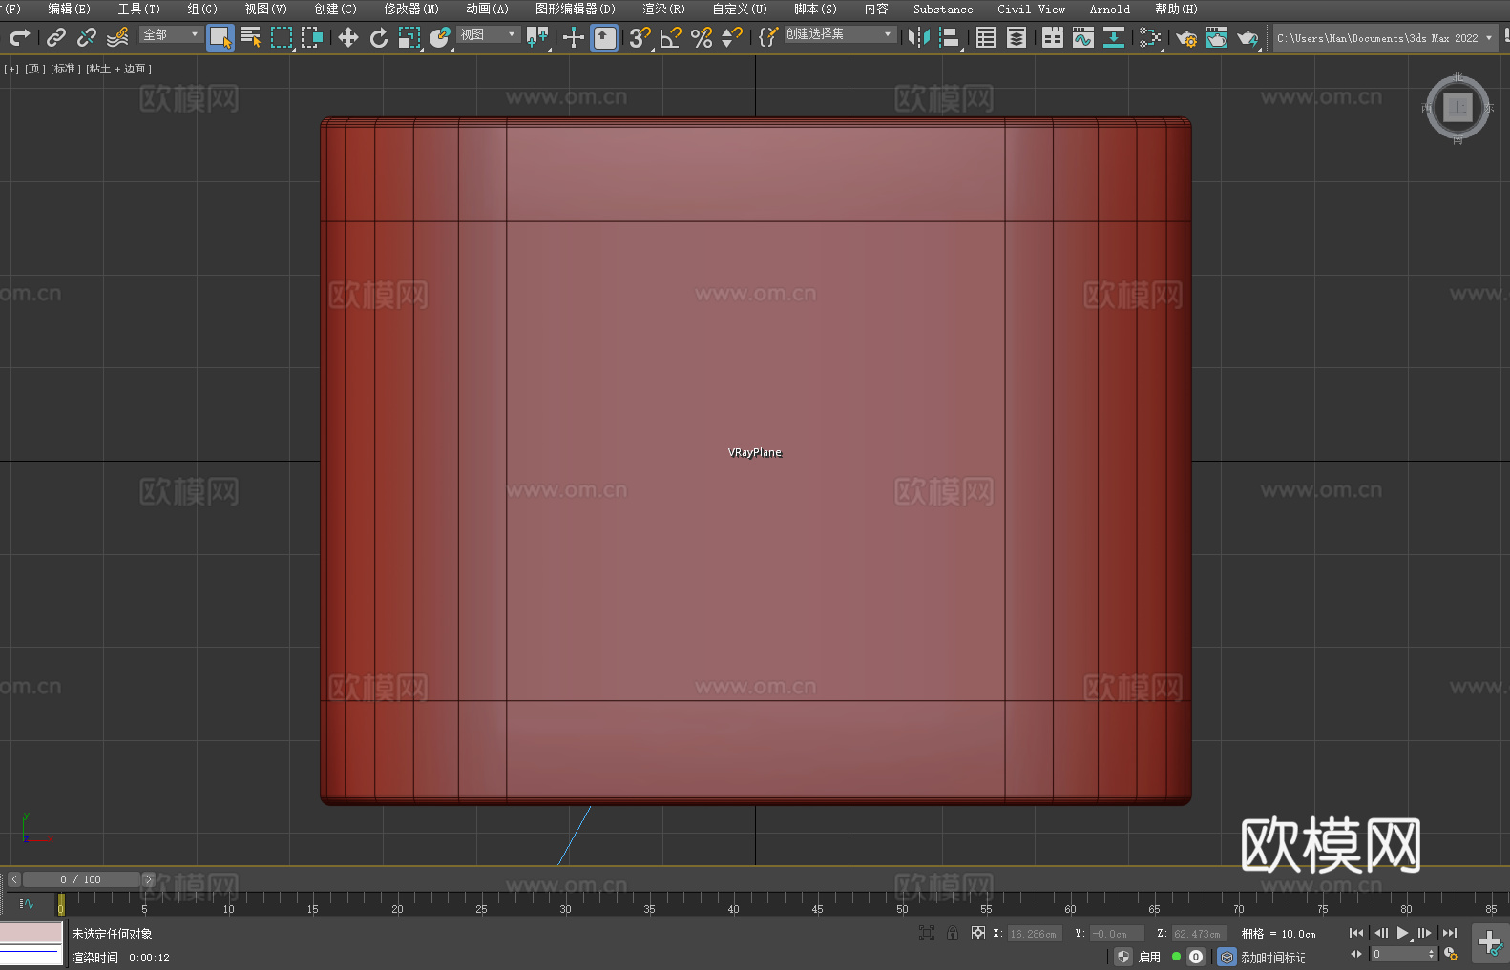The width and height of the screenshot is (1510, 970).
Task: Select the Unlink selection tool
Action: tap(87, 37)
